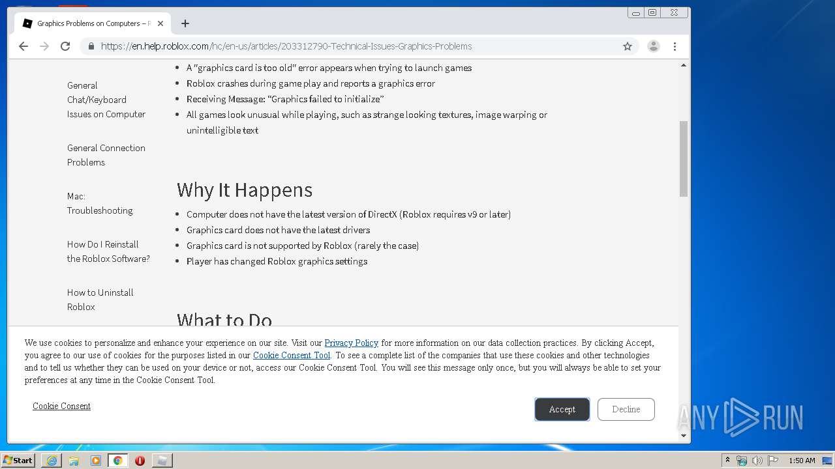Open the volume speaker tray icon

tap(757, 461)
